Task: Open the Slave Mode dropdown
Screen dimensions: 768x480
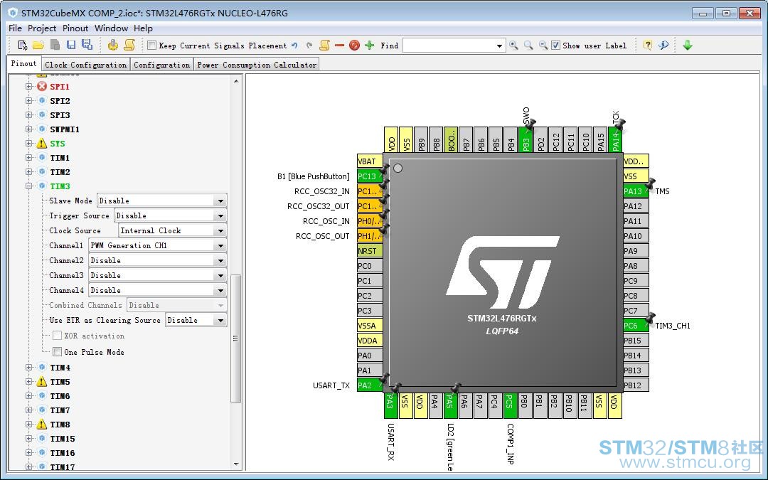Action: pyautogui.click(x=220, y=201)
